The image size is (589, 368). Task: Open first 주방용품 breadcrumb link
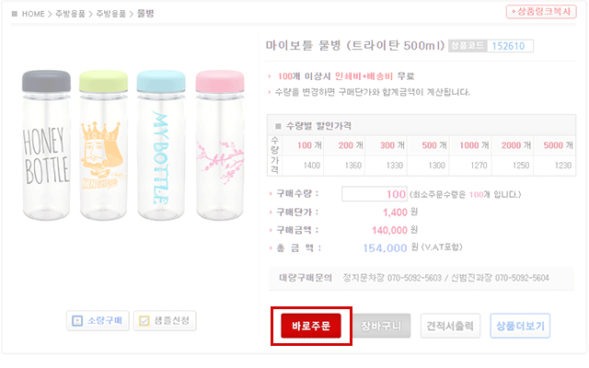[x=70, y=14]
